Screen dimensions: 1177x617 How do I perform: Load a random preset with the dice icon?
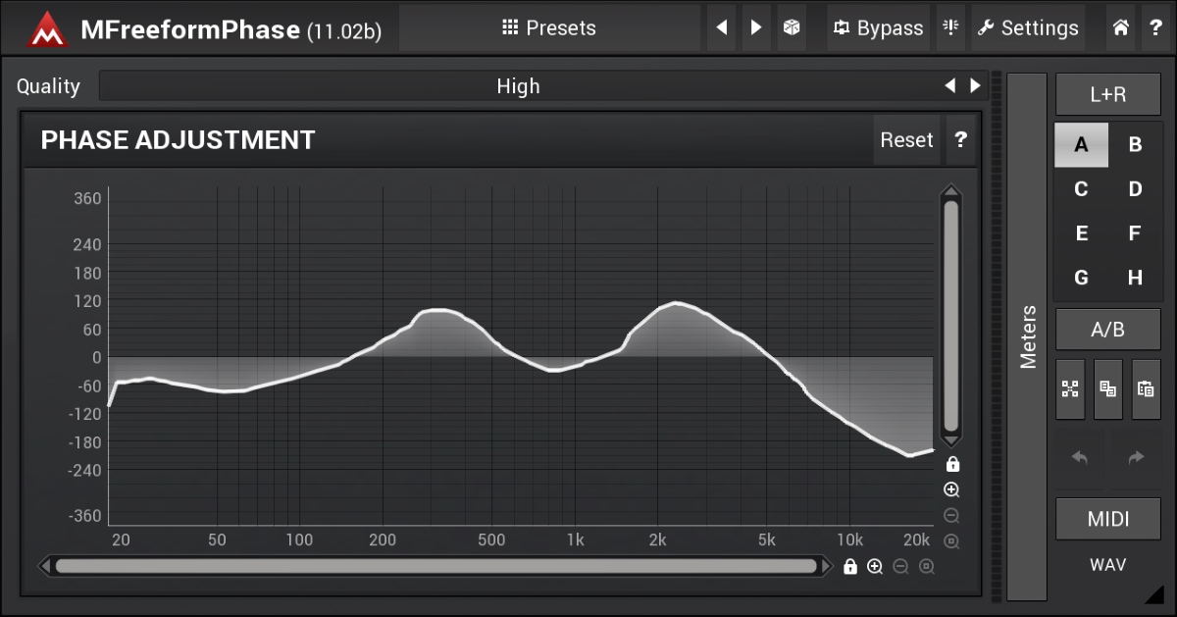[x=790, y=27]
